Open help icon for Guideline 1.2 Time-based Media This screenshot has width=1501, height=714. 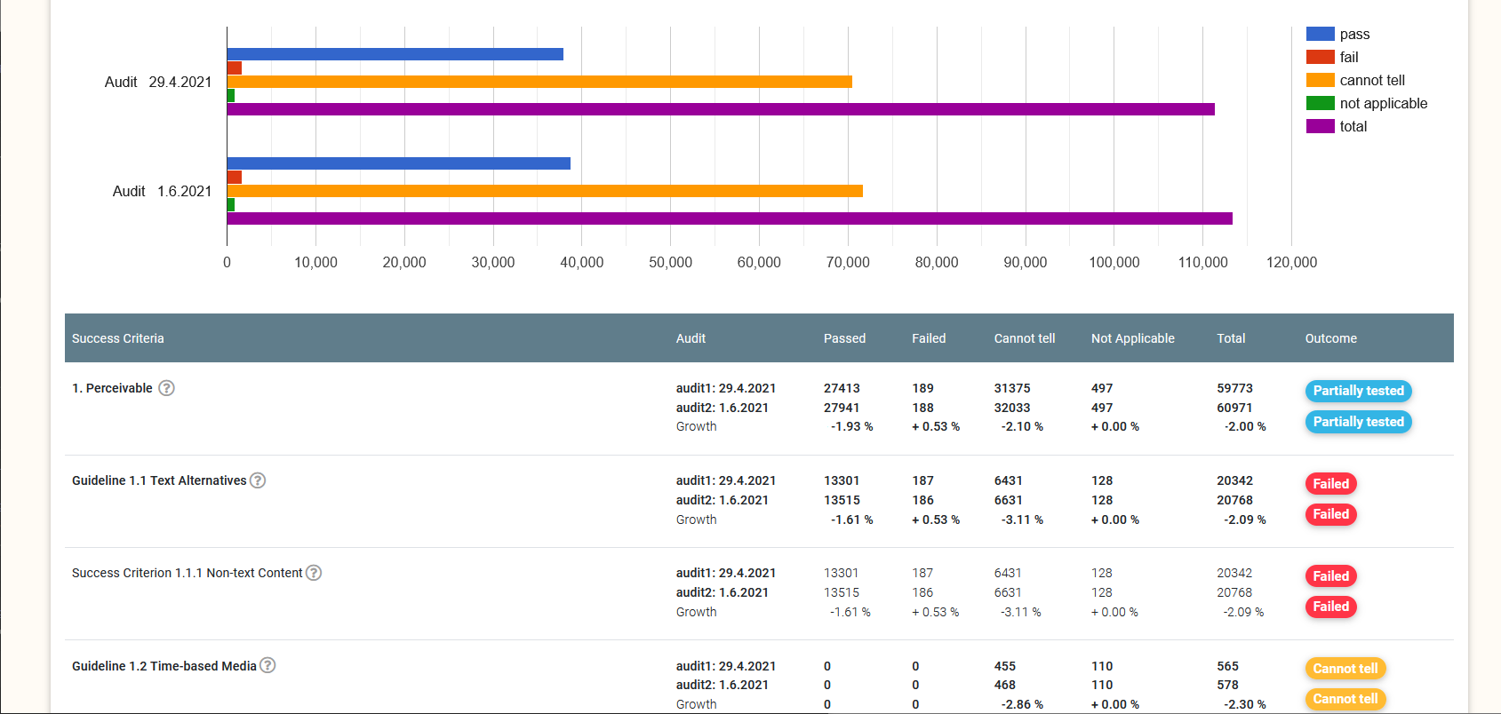click(x=267, y=665)
